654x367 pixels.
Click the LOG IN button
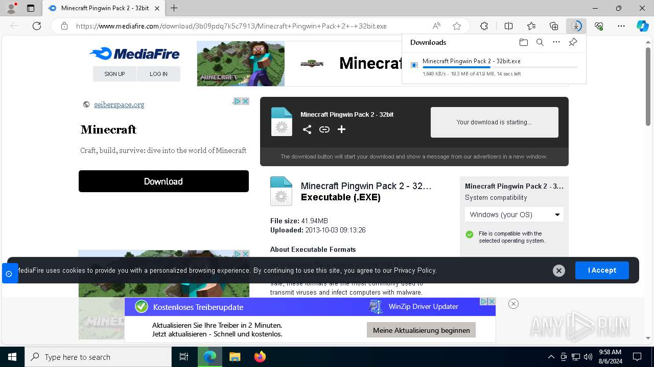click(x=158, y=74)
